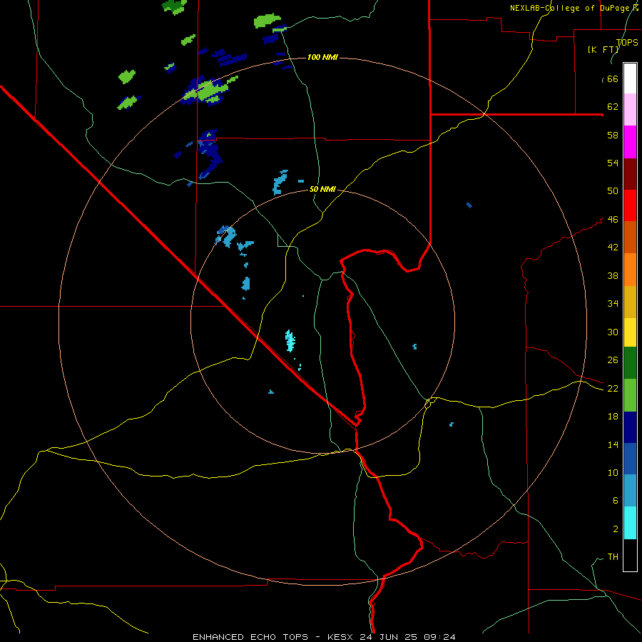Click the light pink legend swatch
The image size is (642, 642).
click(x=630, y=109)
